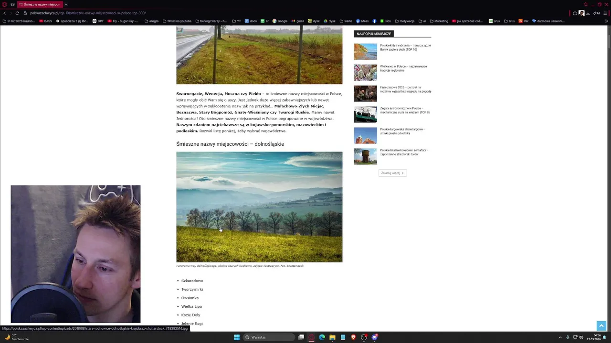Image resolution: width=611 pixels, height=343 pixels.
Task: Open Polskie targowiska i hale targowe link
Action: 402,131
